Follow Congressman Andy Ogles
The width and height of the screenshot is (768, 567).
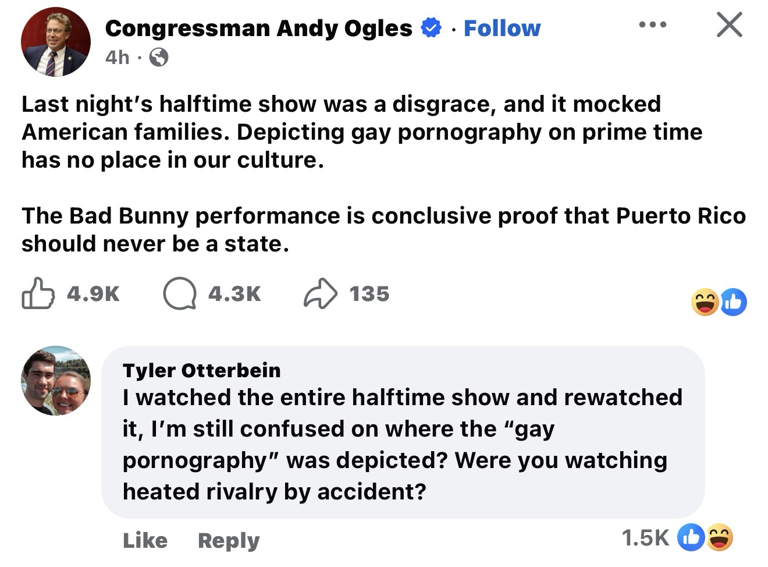click(x=502, y=28)
